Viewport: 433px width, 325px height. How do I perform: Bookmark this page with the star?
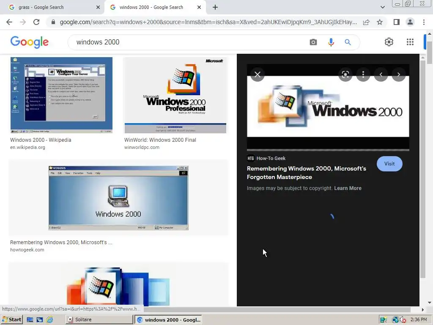coord(380,22)
